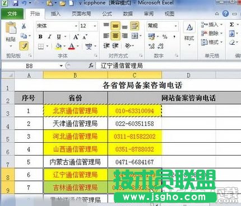This screenshot has height=206, width=241.
Task: Click the text Orientation icon
Action: (128, 45)
